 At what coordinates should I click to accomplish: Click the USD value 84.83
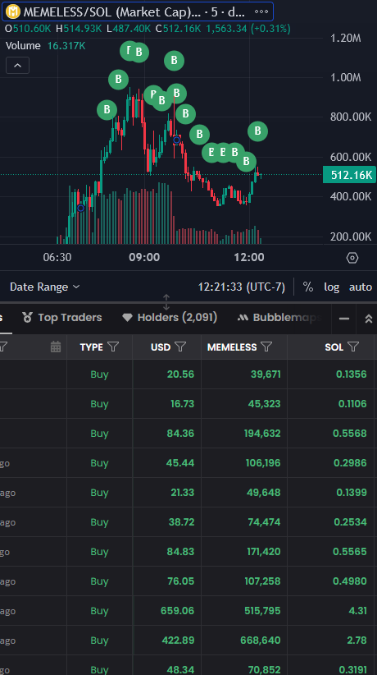pos(180,552)
